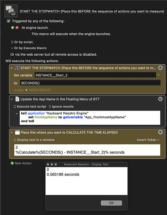Toggle the 'Triggered by any of the following' checkbox
This screenshot has height=215, width=167.
8,21
